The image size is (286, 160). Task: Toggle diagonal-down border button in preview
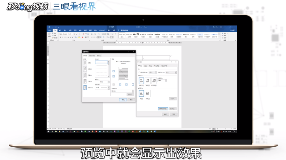[x=133, y=84]
